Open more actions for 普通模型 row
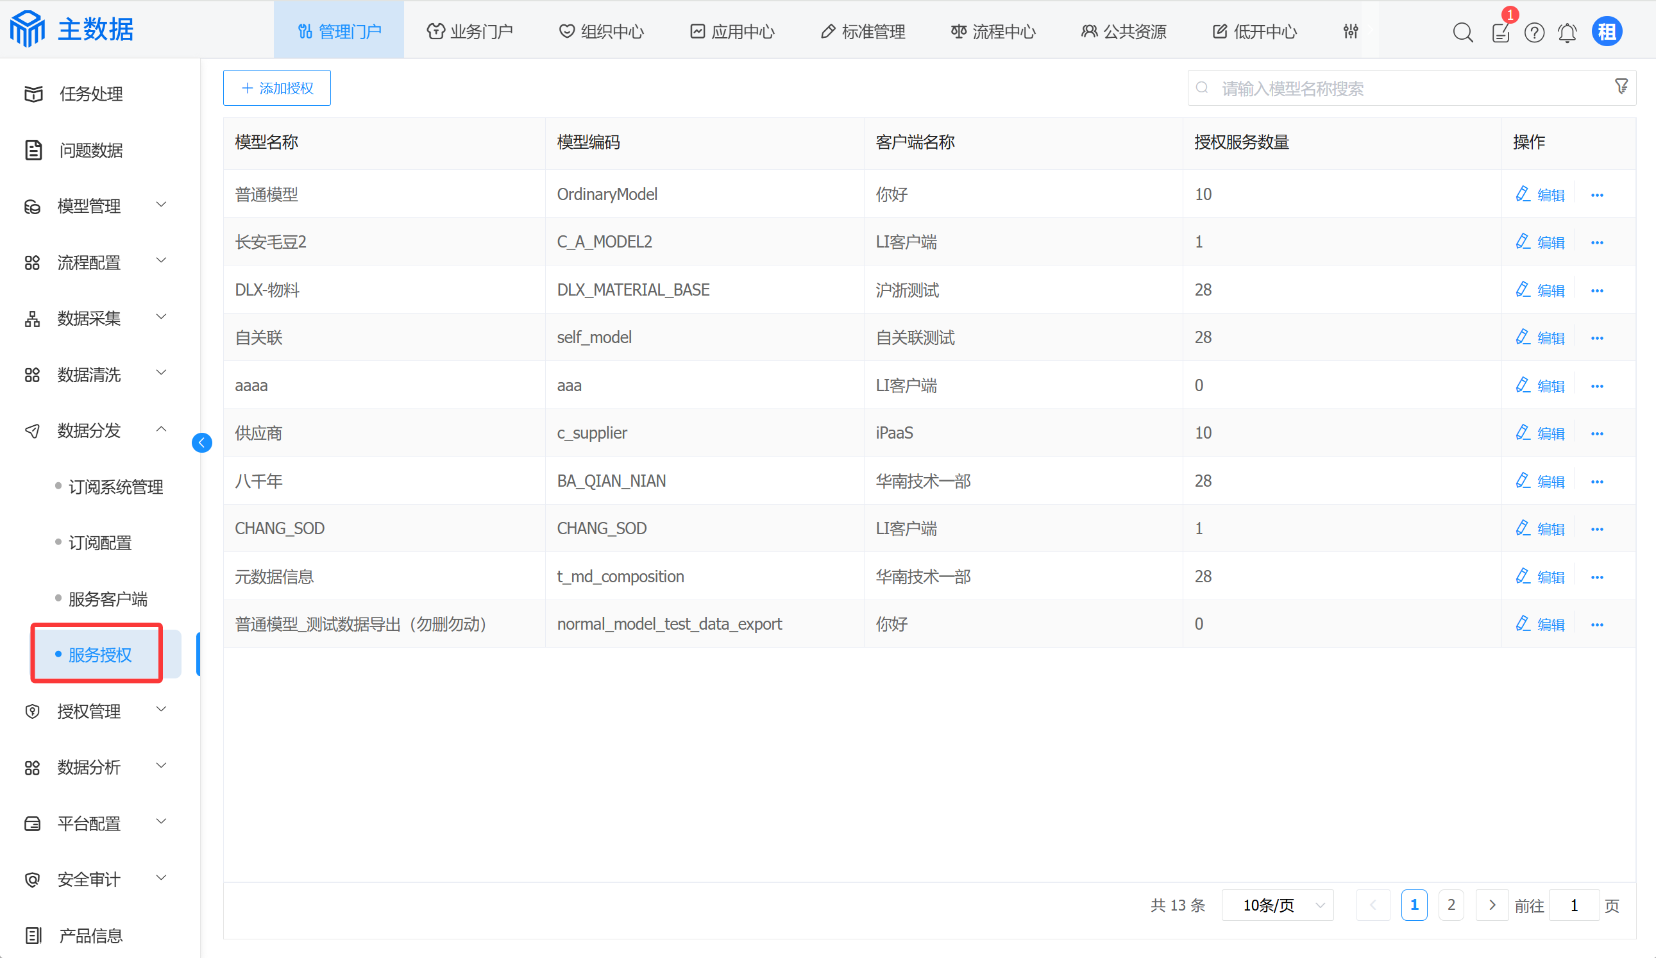 (1597, 195)
